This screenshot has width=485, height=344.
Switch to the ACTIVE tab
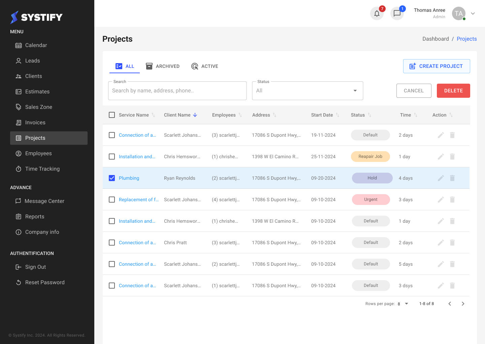[x=205, y=66]
